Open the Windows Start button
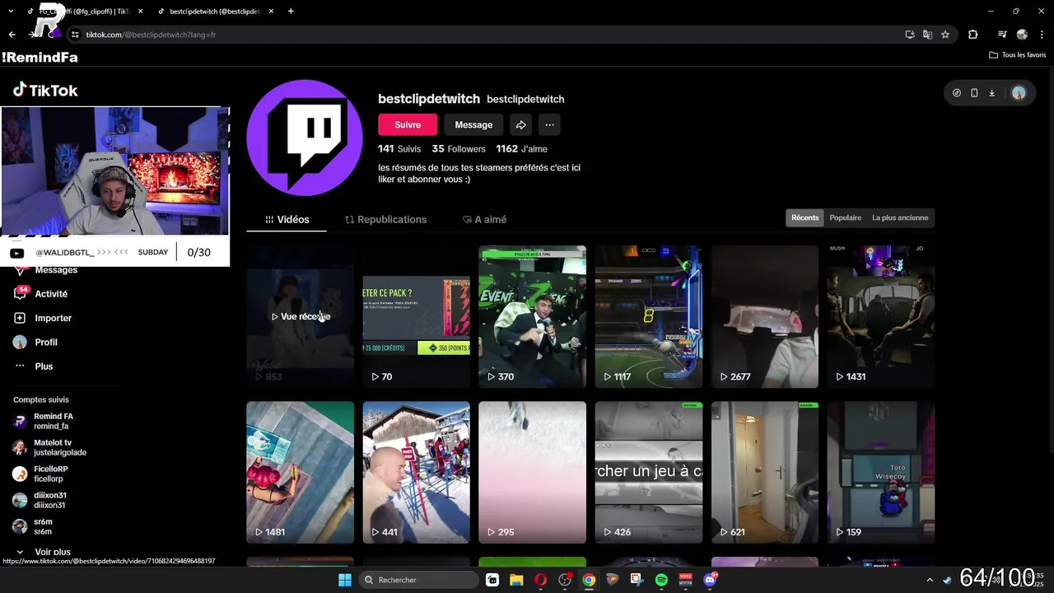The height and width of the screenshot is (593, 1054). (345, 580)
